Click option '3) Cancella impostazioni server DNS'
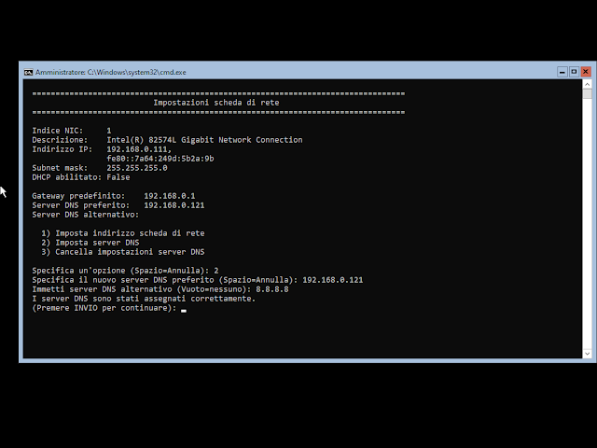This screenshot has height=448, width=597. [x=123, y=252]
